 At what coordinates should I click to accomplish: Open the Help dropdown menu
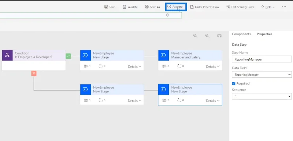click(268, 7)
